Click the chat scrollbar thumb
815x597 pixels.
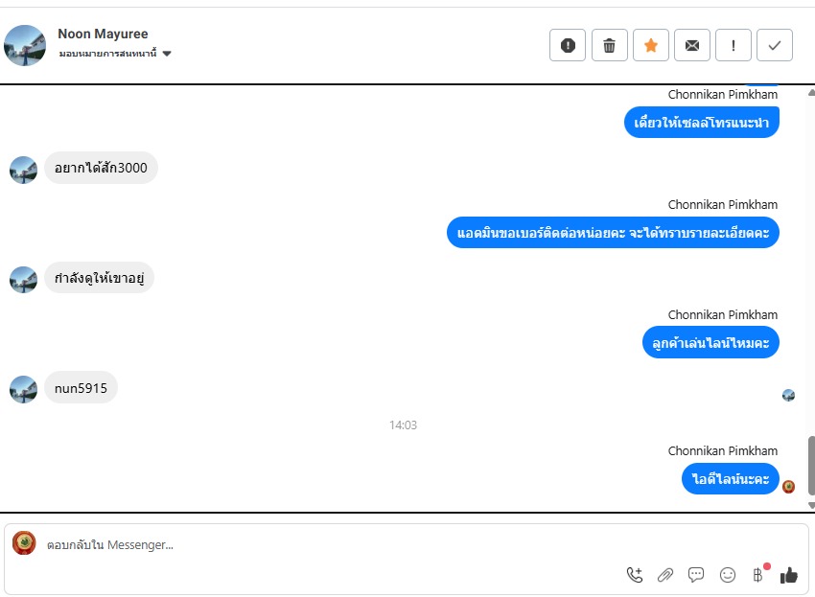point(811,466)
